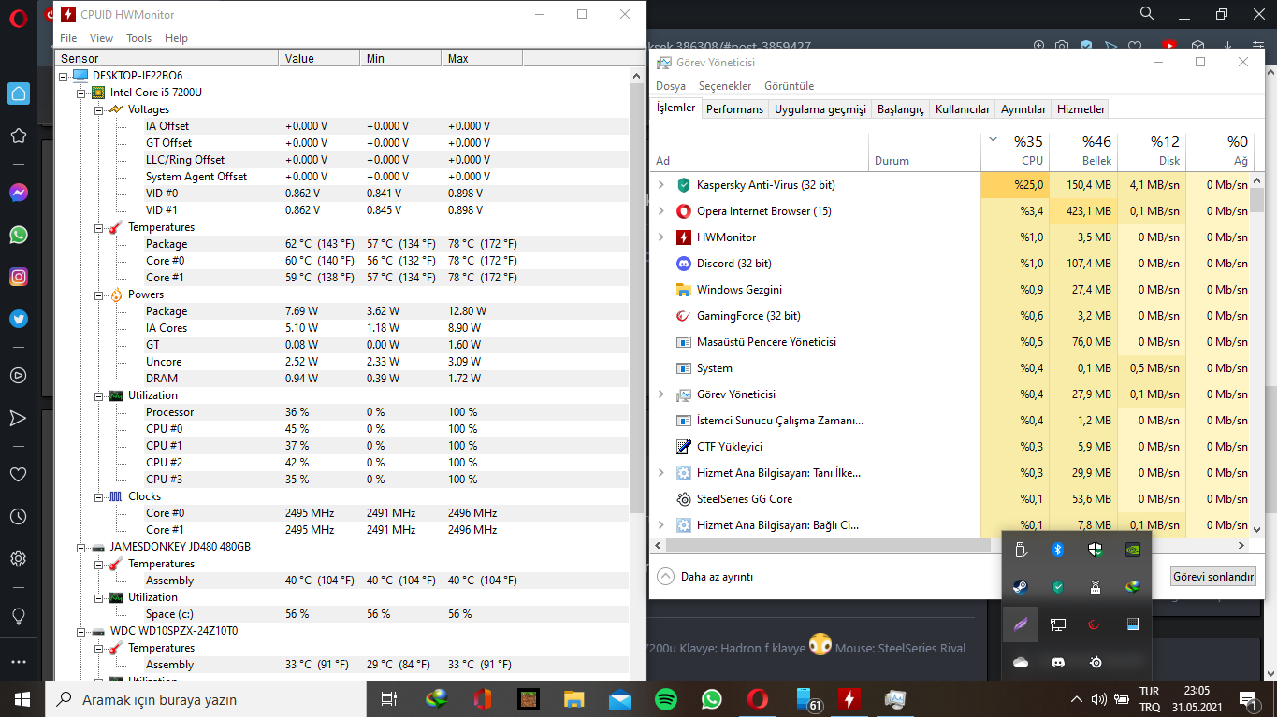Open the Windows Start menu
Image resolution: width=1277 pixels, height=717 pixels.
tap(22, 698)
